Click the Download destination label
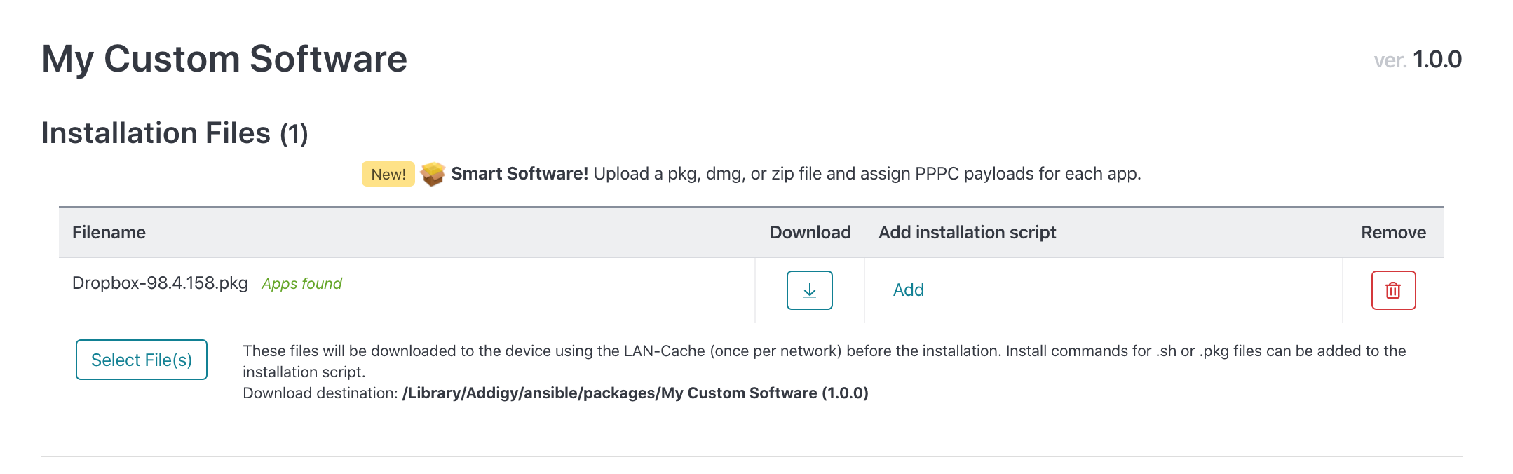This screenshot has width=1513, height=474. (x=320, y=393)
